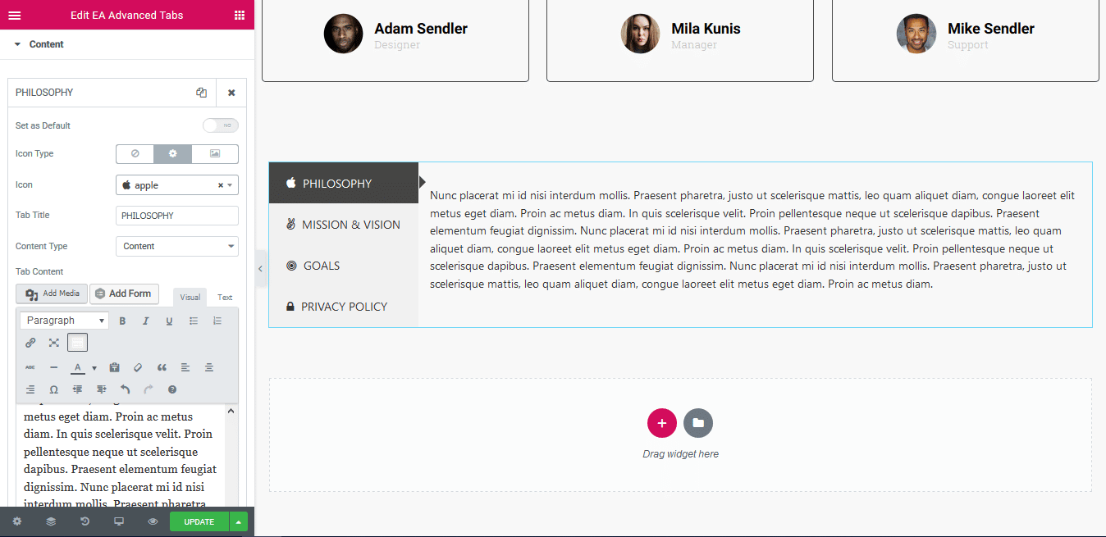The height and width of the screenshot is (537, 1106).
Task: Select the image Icon Type option
Action: (x=215, y=153)
